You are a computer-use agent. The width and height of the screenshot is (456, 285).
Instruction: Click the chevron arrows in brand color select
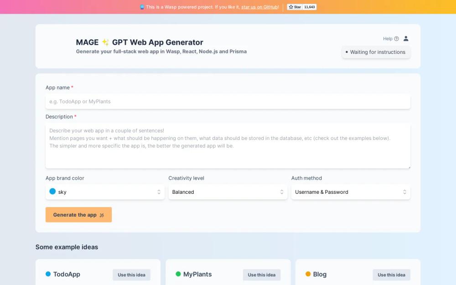pyautogui.click(x=159, y=192)
